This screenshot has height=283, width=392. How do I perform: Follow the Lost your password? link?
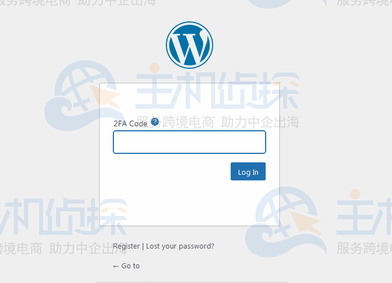tap(180, 246)
